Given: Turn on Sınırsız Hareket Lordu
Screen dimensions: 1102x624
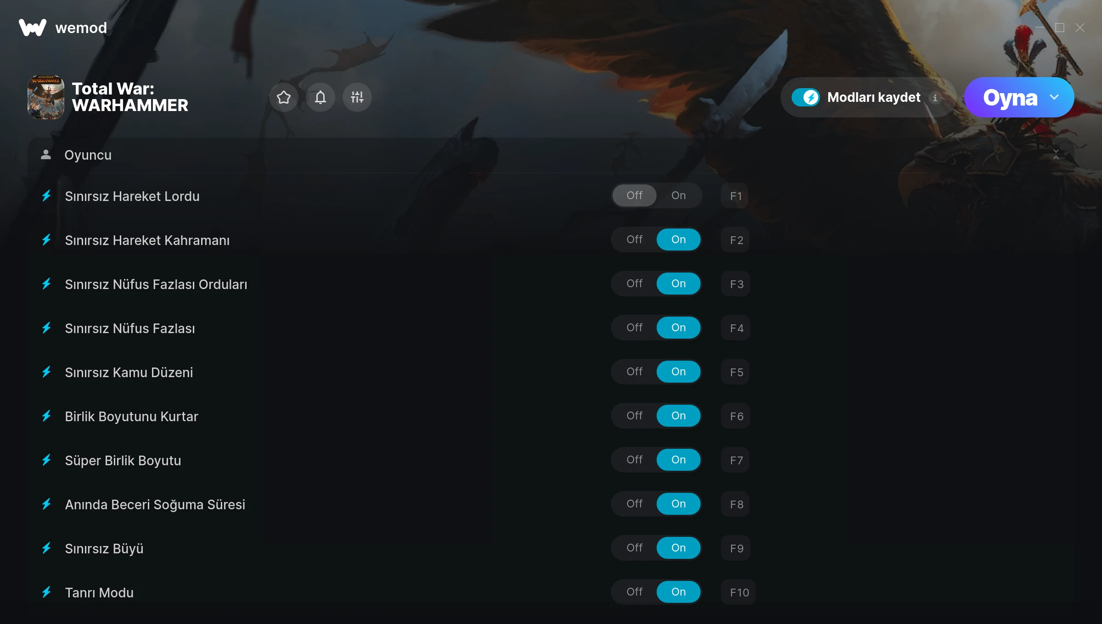Looking at the screenshot, I should pyautogui.click(x=678, y=195).
